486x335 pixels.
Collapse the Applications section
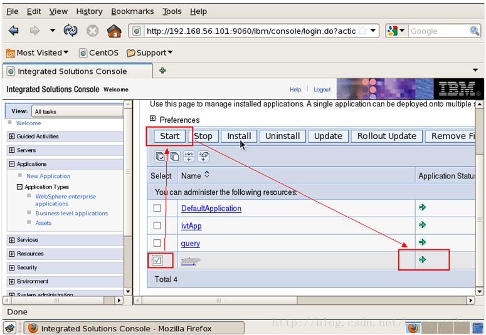(12, 164)
